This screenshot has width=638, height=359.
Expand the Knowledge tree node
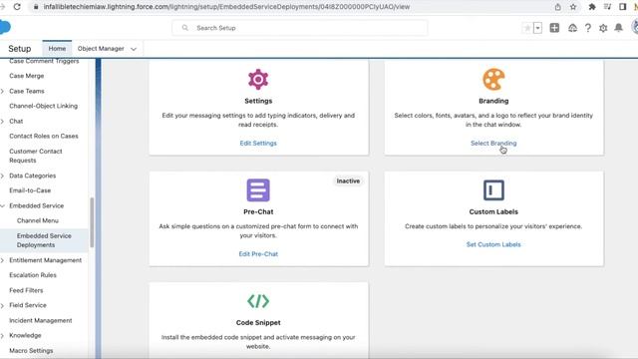click(x=2, y=336)
